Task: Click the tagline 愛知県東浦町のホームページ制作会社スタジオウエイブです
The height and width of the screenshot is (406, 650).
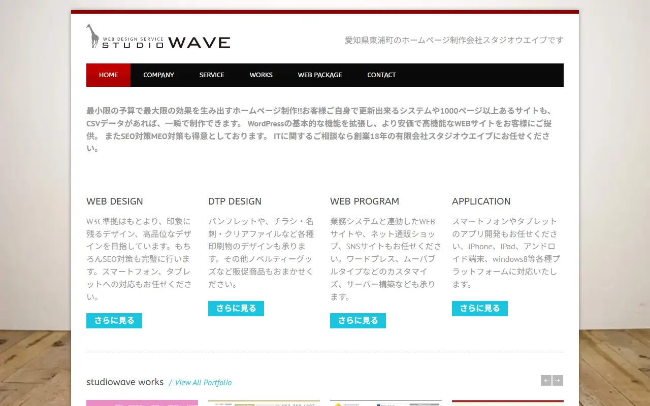Action: click(x=454, y=40)
